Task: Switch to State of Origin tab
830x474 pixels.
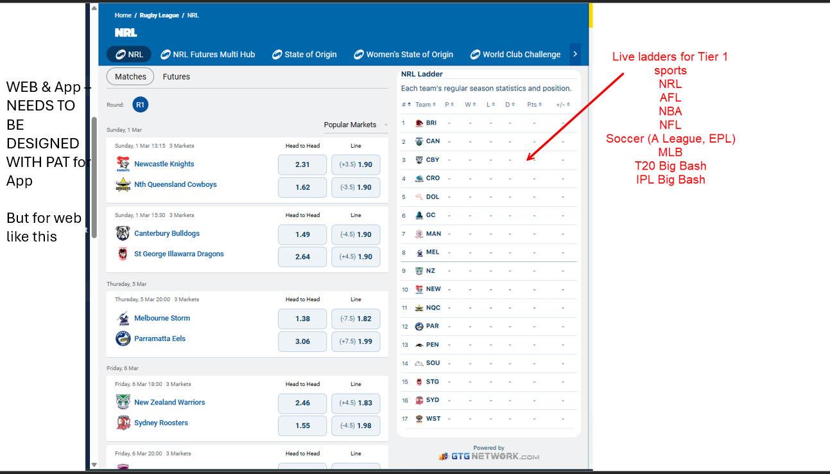Action: coord(305,55)
